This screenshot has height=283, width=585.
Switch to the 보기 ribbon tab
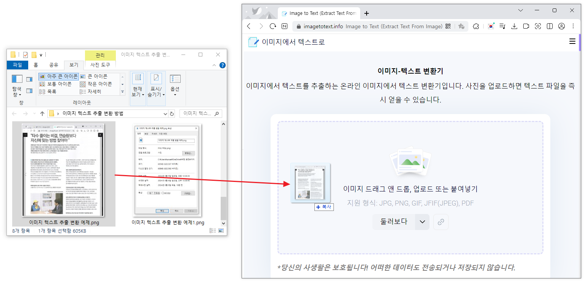[x=74, y=65]
